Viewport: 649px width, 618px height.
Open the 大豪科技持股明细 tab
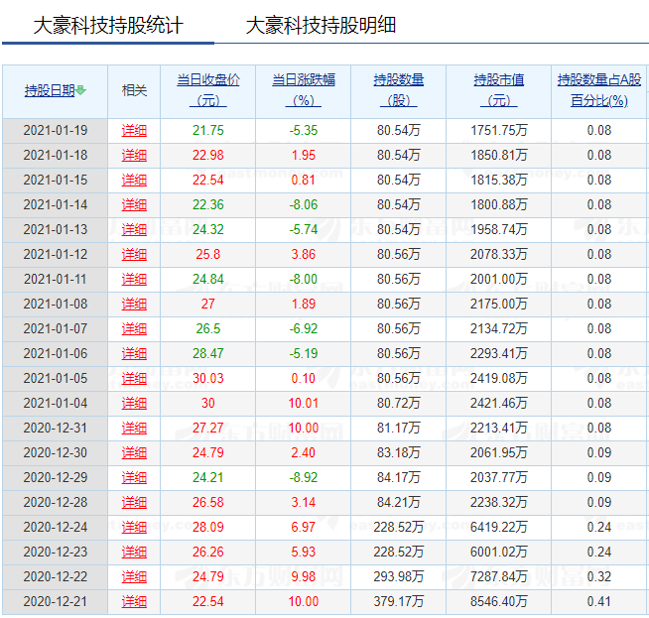click(x=321, y=25)
